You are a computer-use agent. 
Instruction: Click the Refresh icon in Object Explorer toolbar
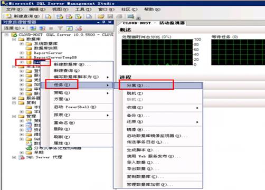[69, 28]
